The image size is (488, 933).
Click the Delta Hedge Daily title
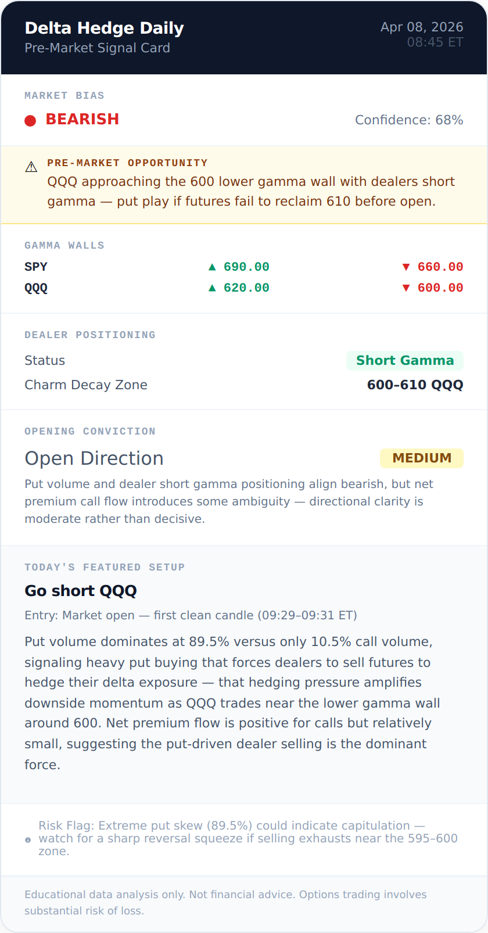click(105, 28)
